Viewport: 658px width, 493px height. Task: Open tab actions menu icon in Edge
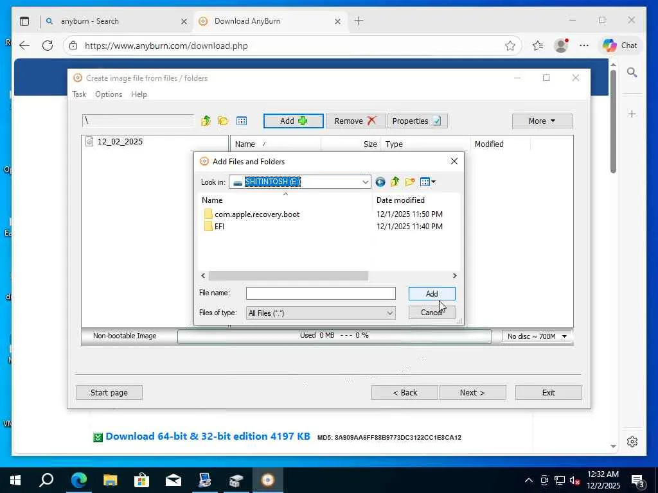pyautogui.click(x=25, y=21)
